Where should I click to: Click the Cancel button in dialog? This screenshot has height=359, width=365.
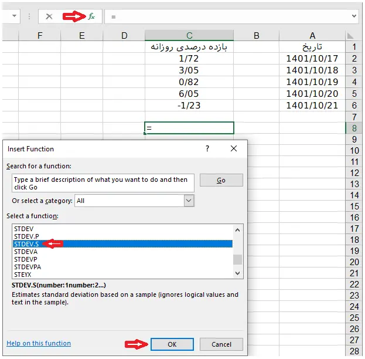coord(221,344)
